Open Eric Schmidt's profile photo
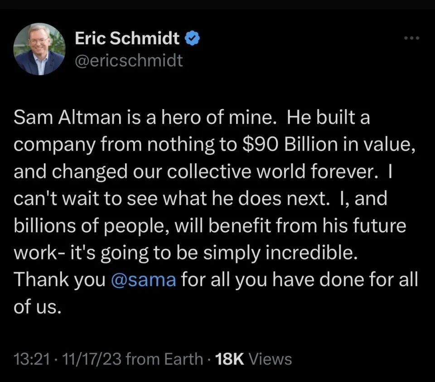 point(39,49)
